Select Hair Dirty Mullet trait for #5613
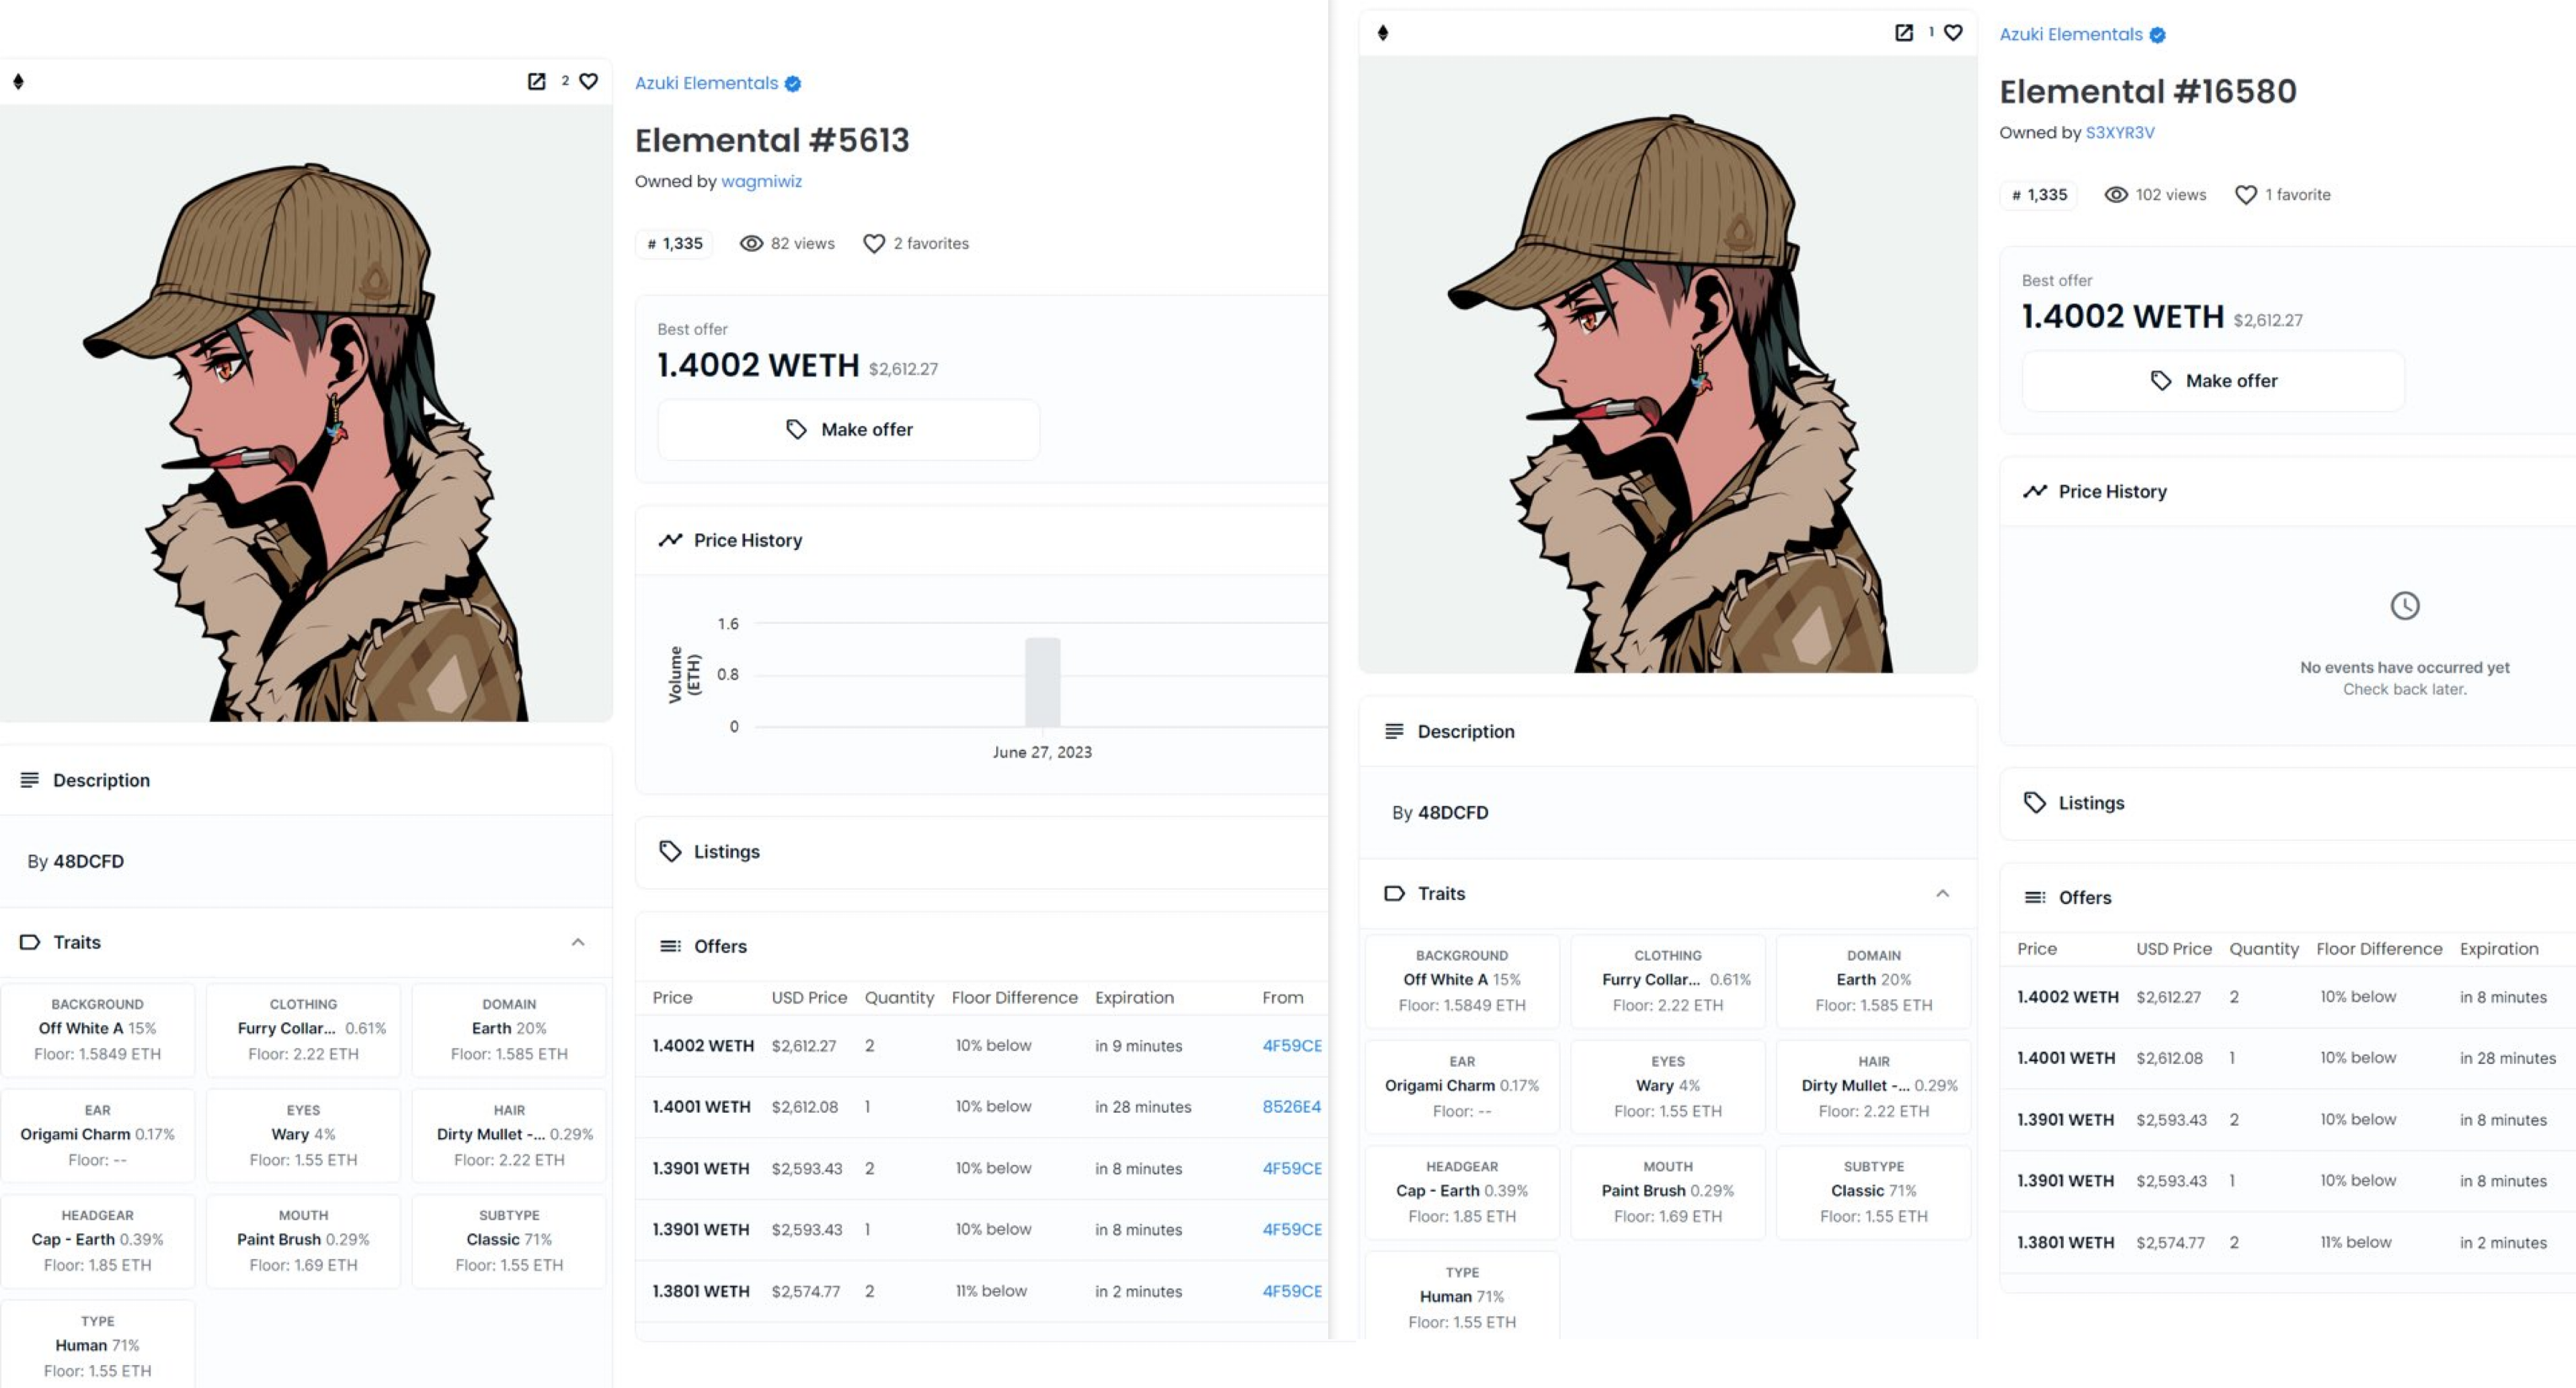Screen dimensions: 2576x1388 click(509, 1136)
